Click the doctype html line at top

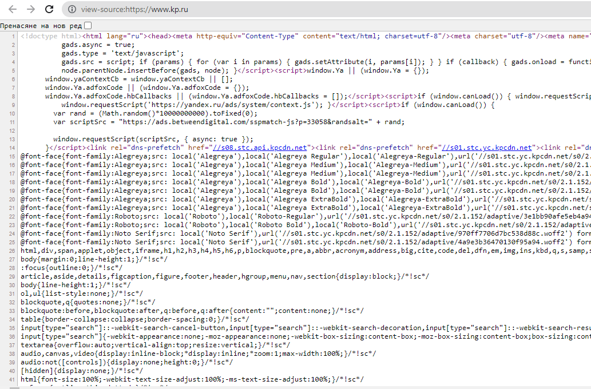tap(306, 36)
